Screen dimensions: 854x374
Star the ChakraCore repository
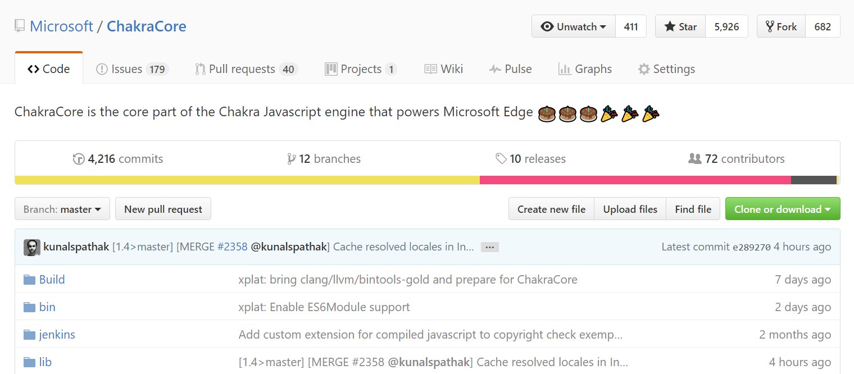pos(680,26)
